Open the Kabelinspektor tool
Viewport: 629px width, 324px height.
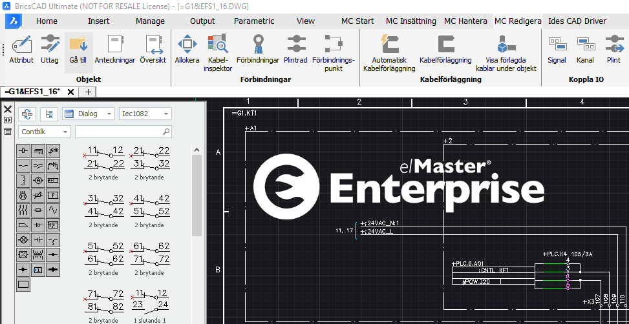click(x=218, y=54)
